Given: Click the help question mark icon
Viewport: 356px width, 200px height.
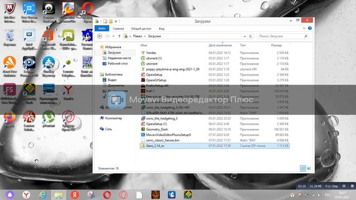Looking at the screenshot, I should [x=310, y=28].
